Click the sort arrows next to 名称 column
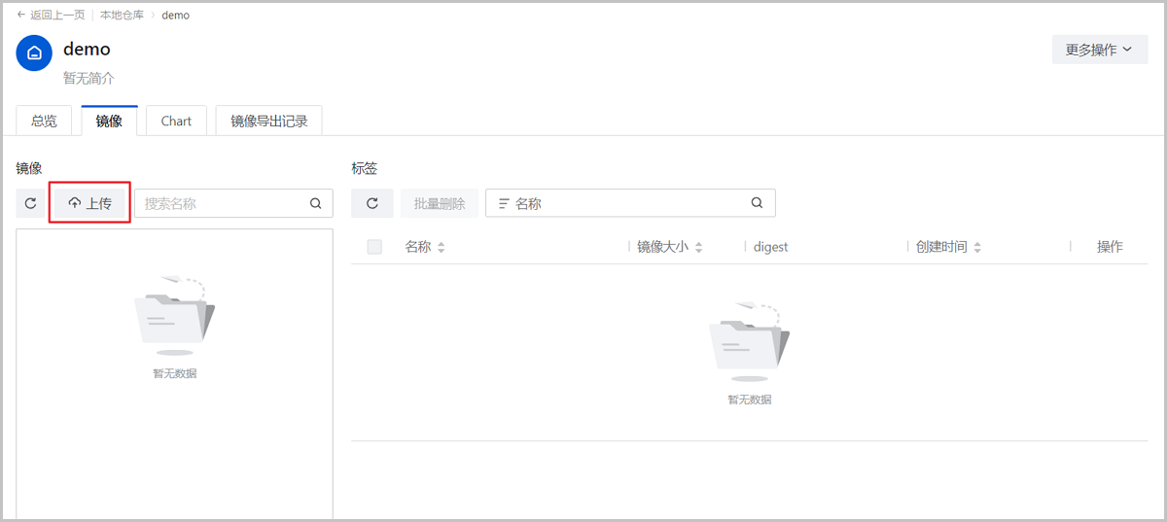 pos(441,248)
